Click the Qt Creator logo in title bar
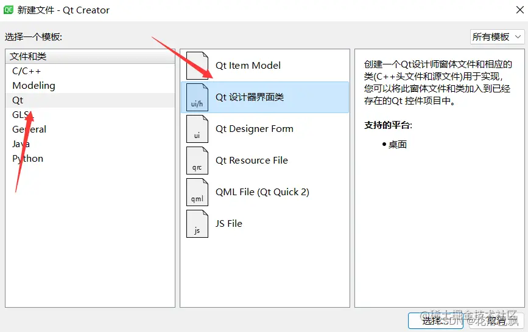 coord(8,10)
